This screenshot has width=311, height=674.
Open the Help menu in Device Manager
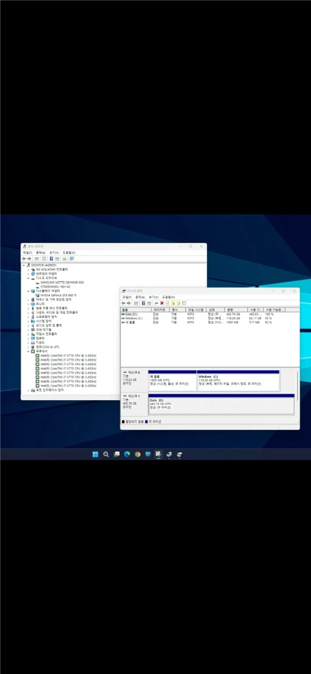69,253
